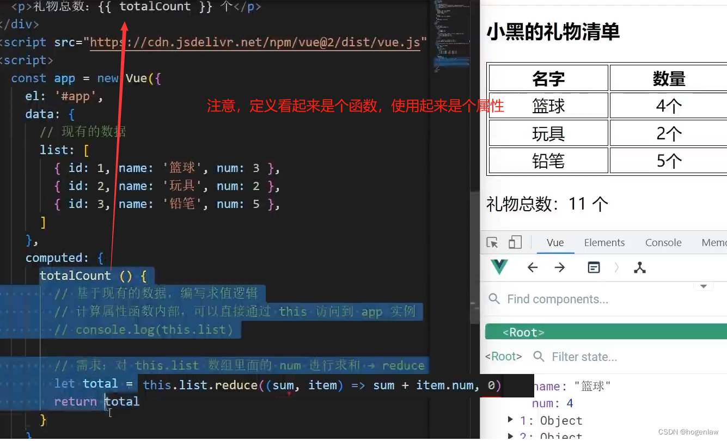
Task: Open the Memory tab in DevTools
Action: point(714,243)
